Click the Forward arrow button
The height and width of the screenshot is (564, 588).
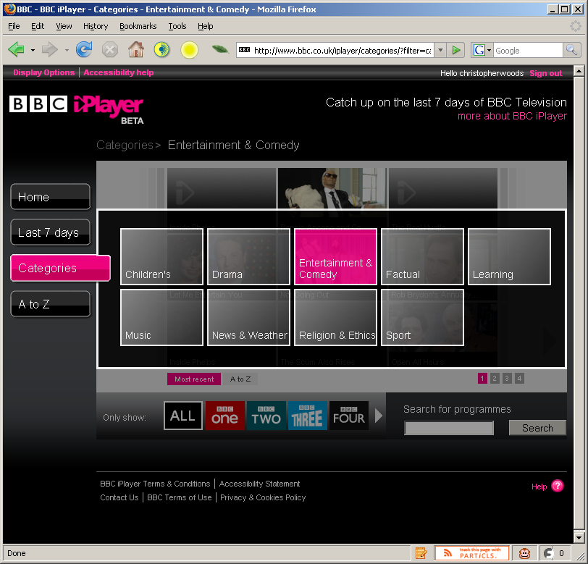49,49
